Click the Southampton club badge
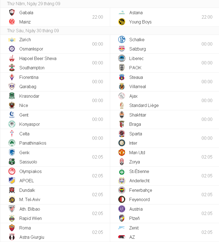The image size is (219, 242). (x=12, y=68)
